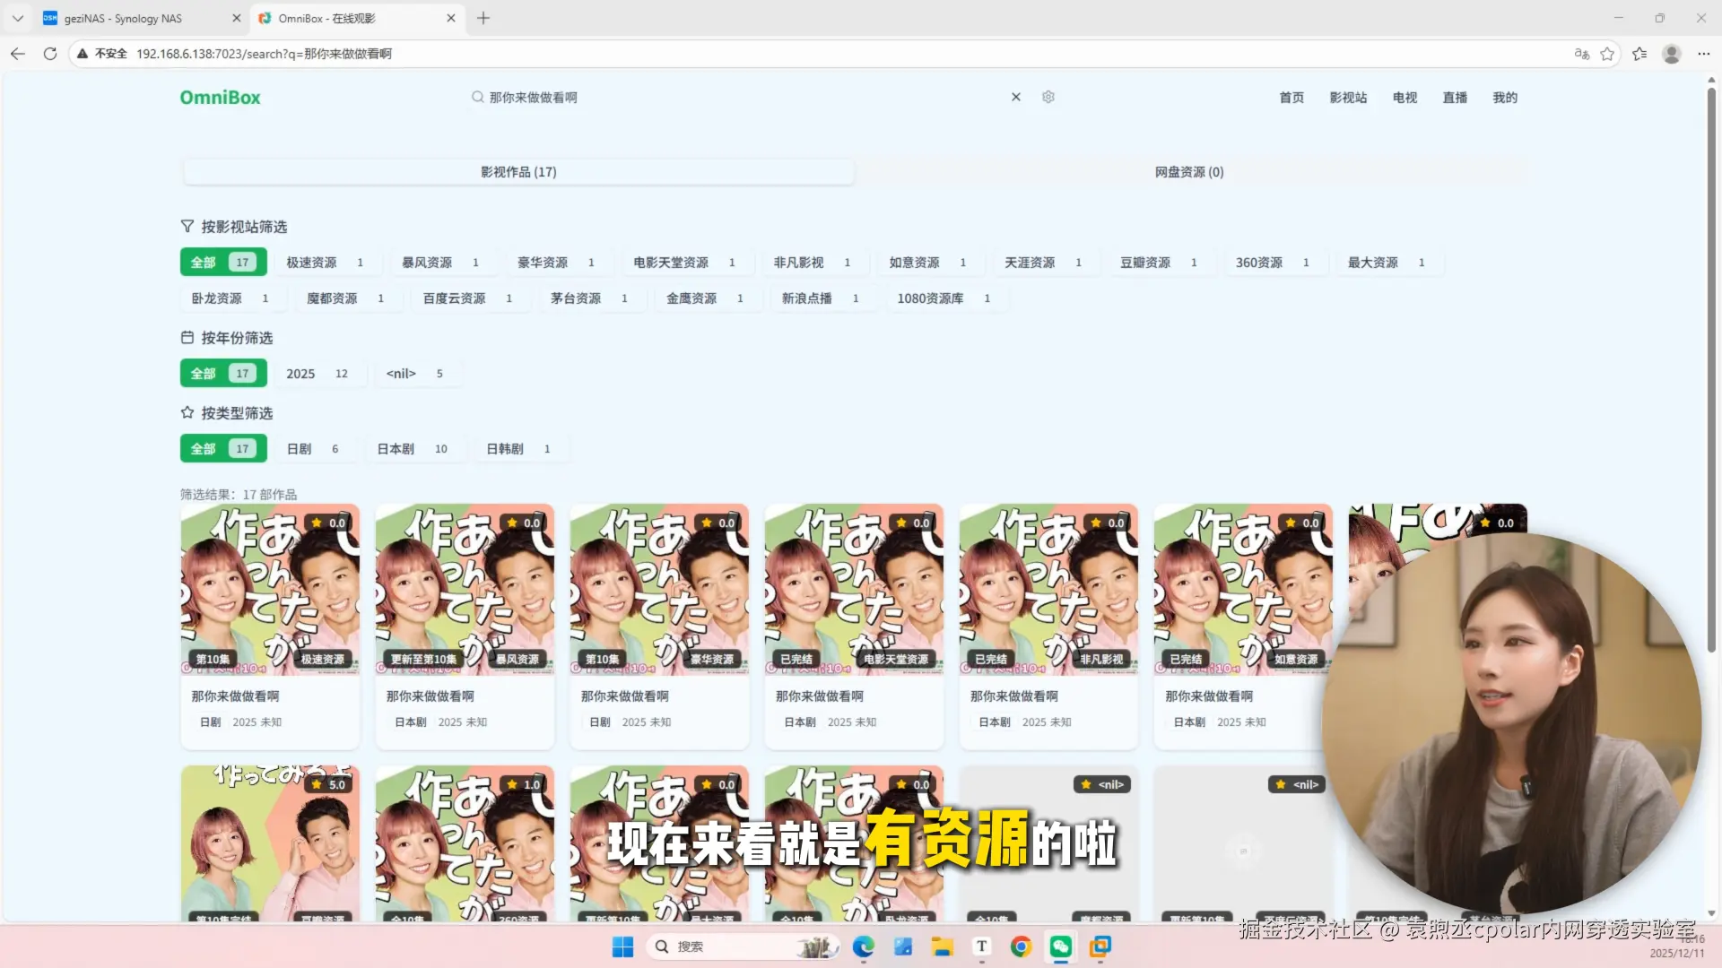
Task: Filter results by year 2025
Action: pos(316,374)
